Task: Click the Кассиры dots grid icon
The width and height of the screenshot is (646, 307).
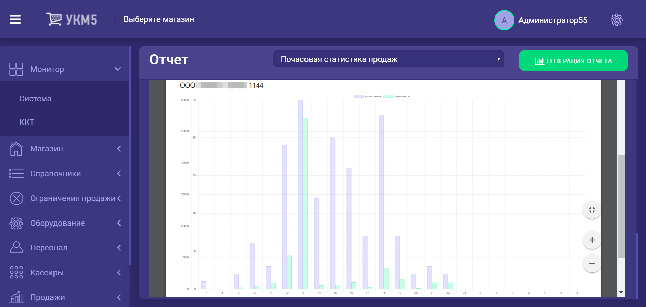Action: pos(16,272)
